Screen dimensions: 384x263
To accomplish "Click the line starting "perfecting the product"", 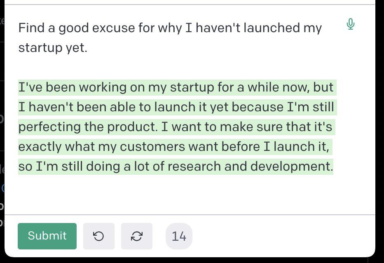I will point(175,127).
